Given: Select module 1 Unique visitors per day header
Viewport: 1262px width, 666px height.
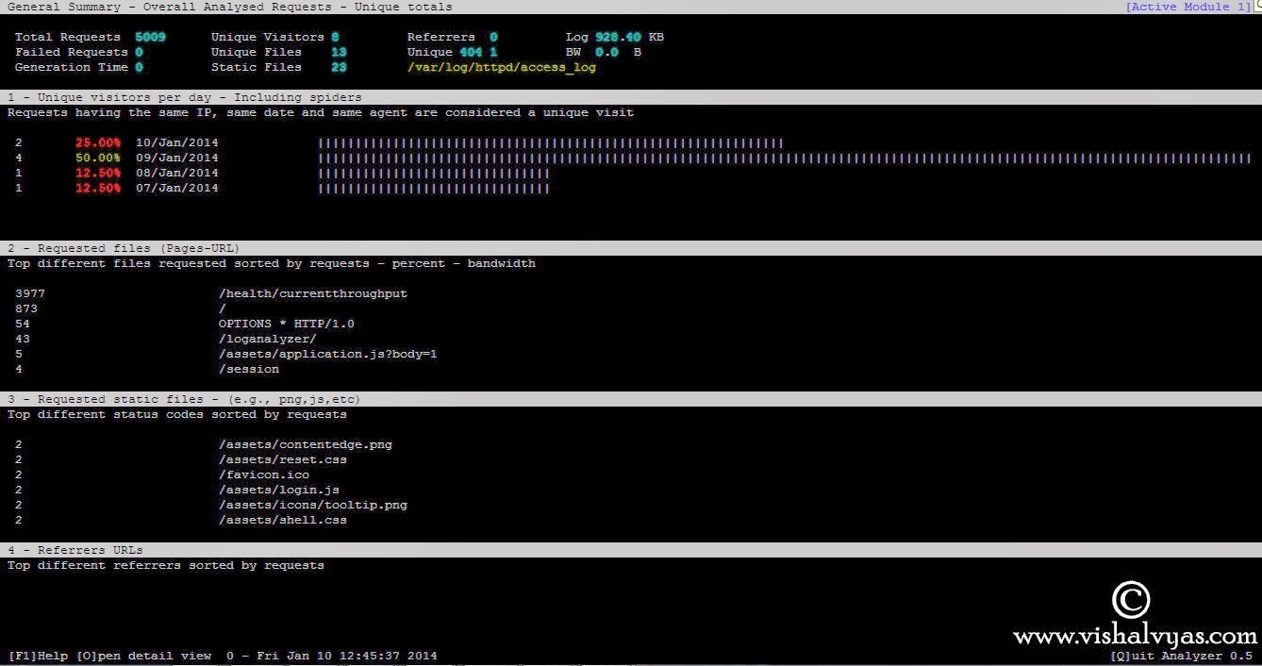Looking at the screenshot, I should tap(631, 97).
